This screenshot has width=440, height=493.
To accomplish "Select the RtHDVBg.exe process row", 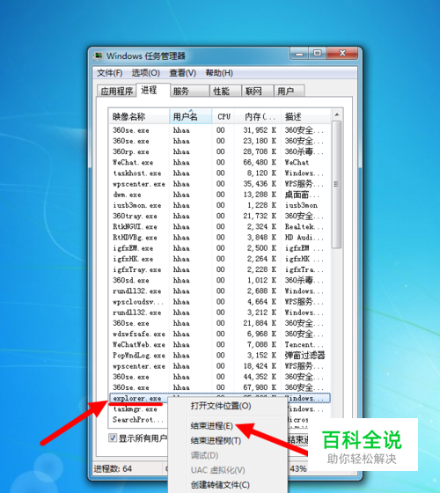I will click(219, 238).
